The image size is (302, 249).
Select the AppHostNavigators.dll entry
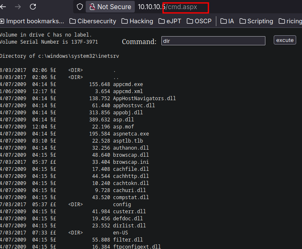pos(144,99)
